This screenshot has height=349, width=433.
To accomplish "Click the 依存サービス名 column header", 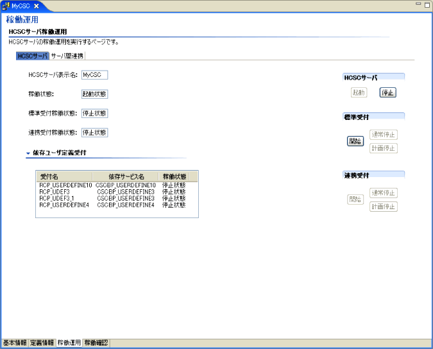I will coord(126,176).
